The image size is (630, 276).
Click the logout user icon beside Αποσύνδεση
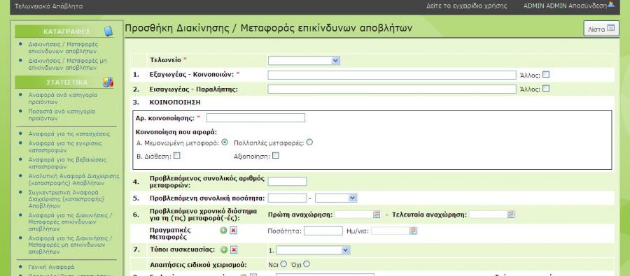pyautogui.click(x=611, y=5)
